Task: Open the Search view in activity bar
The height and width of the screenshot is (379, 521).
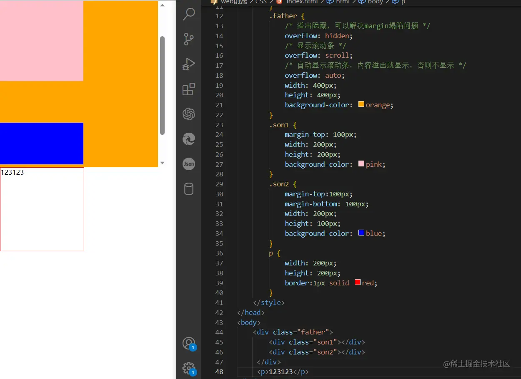Action: coord(189,14)
